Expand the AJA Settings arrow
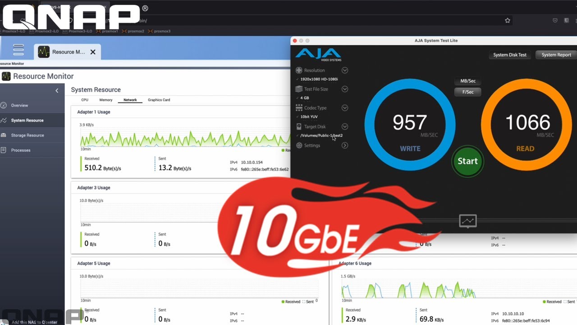The height and width of the screenshot is (325, 577). [x=345, y=145]
